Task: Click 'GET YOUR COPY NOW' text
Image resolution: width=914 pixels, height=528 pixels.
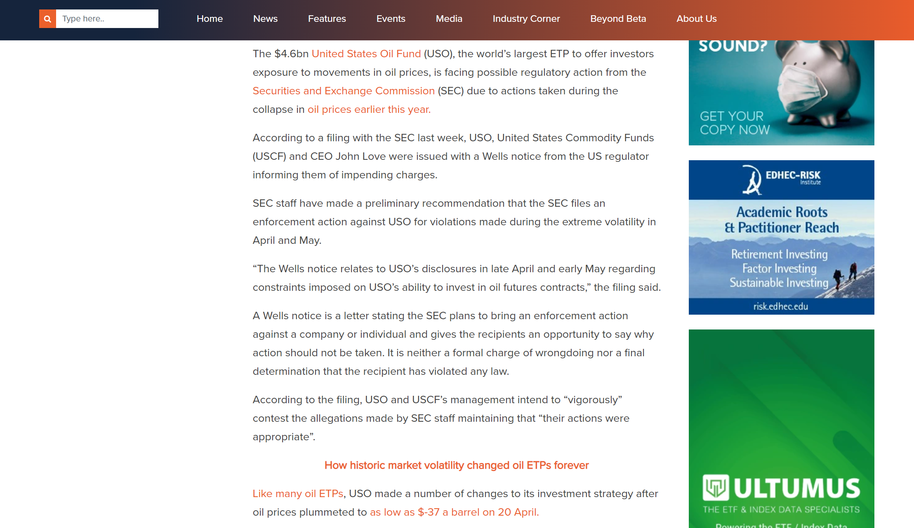Action: point(735,123)
